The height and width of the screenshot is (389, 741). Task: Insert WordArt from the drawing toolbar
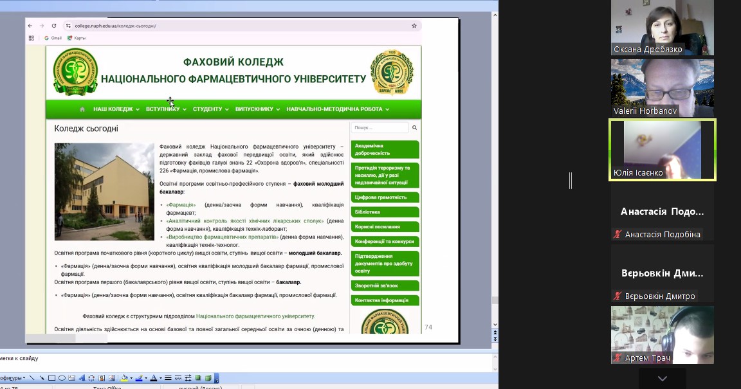tap(82, 378)
